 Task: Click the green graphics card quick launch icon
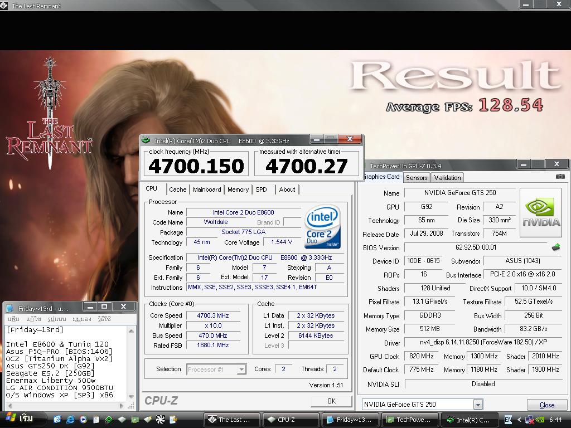[x=135, y=420]
